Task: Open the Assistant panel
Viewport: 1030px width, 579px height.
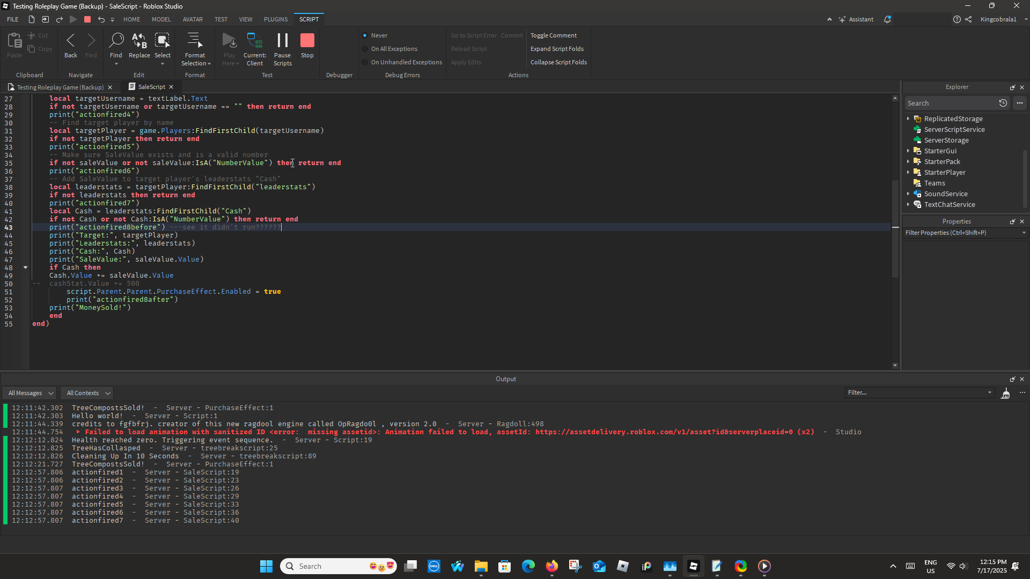Action: (x=856, y=19)
